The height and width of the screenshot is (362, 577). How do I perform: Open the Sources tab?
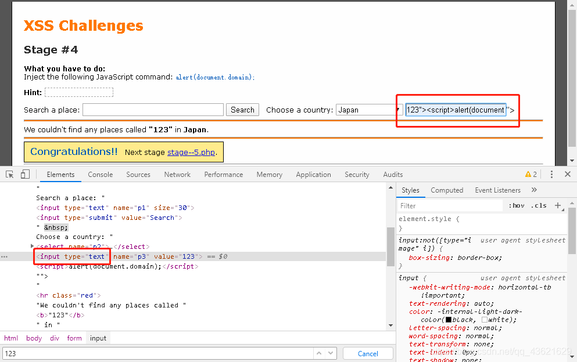(138, 175)
